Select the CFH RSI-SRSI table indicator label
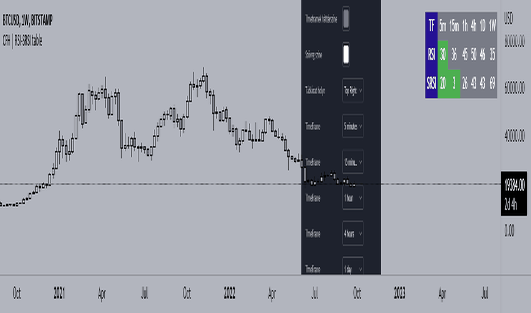The width and height of the screenshot is (531, 313). (x=22, y=41)
